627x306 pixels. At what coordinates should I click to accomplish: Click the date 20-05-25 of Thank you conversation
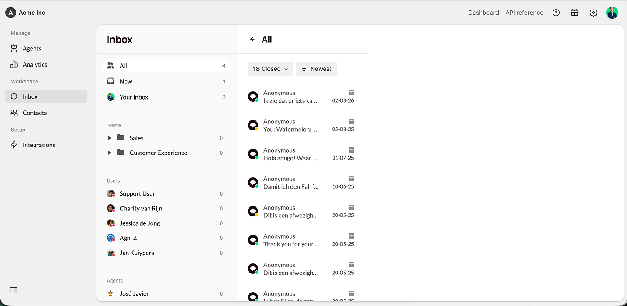(343, 244)
